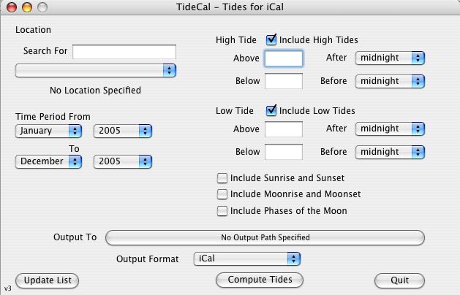Open the start year 2005 dropdown
460x295 pixels.
click(123, 131)
